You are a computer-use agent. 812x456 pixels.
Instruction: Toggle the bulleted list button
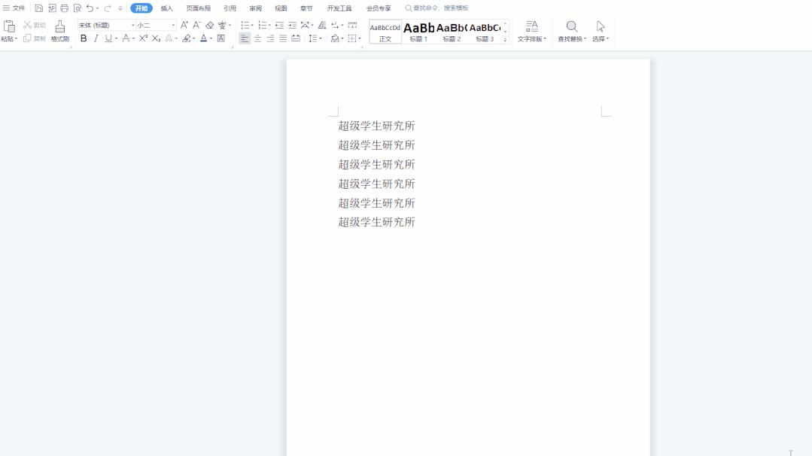point(245,25)
